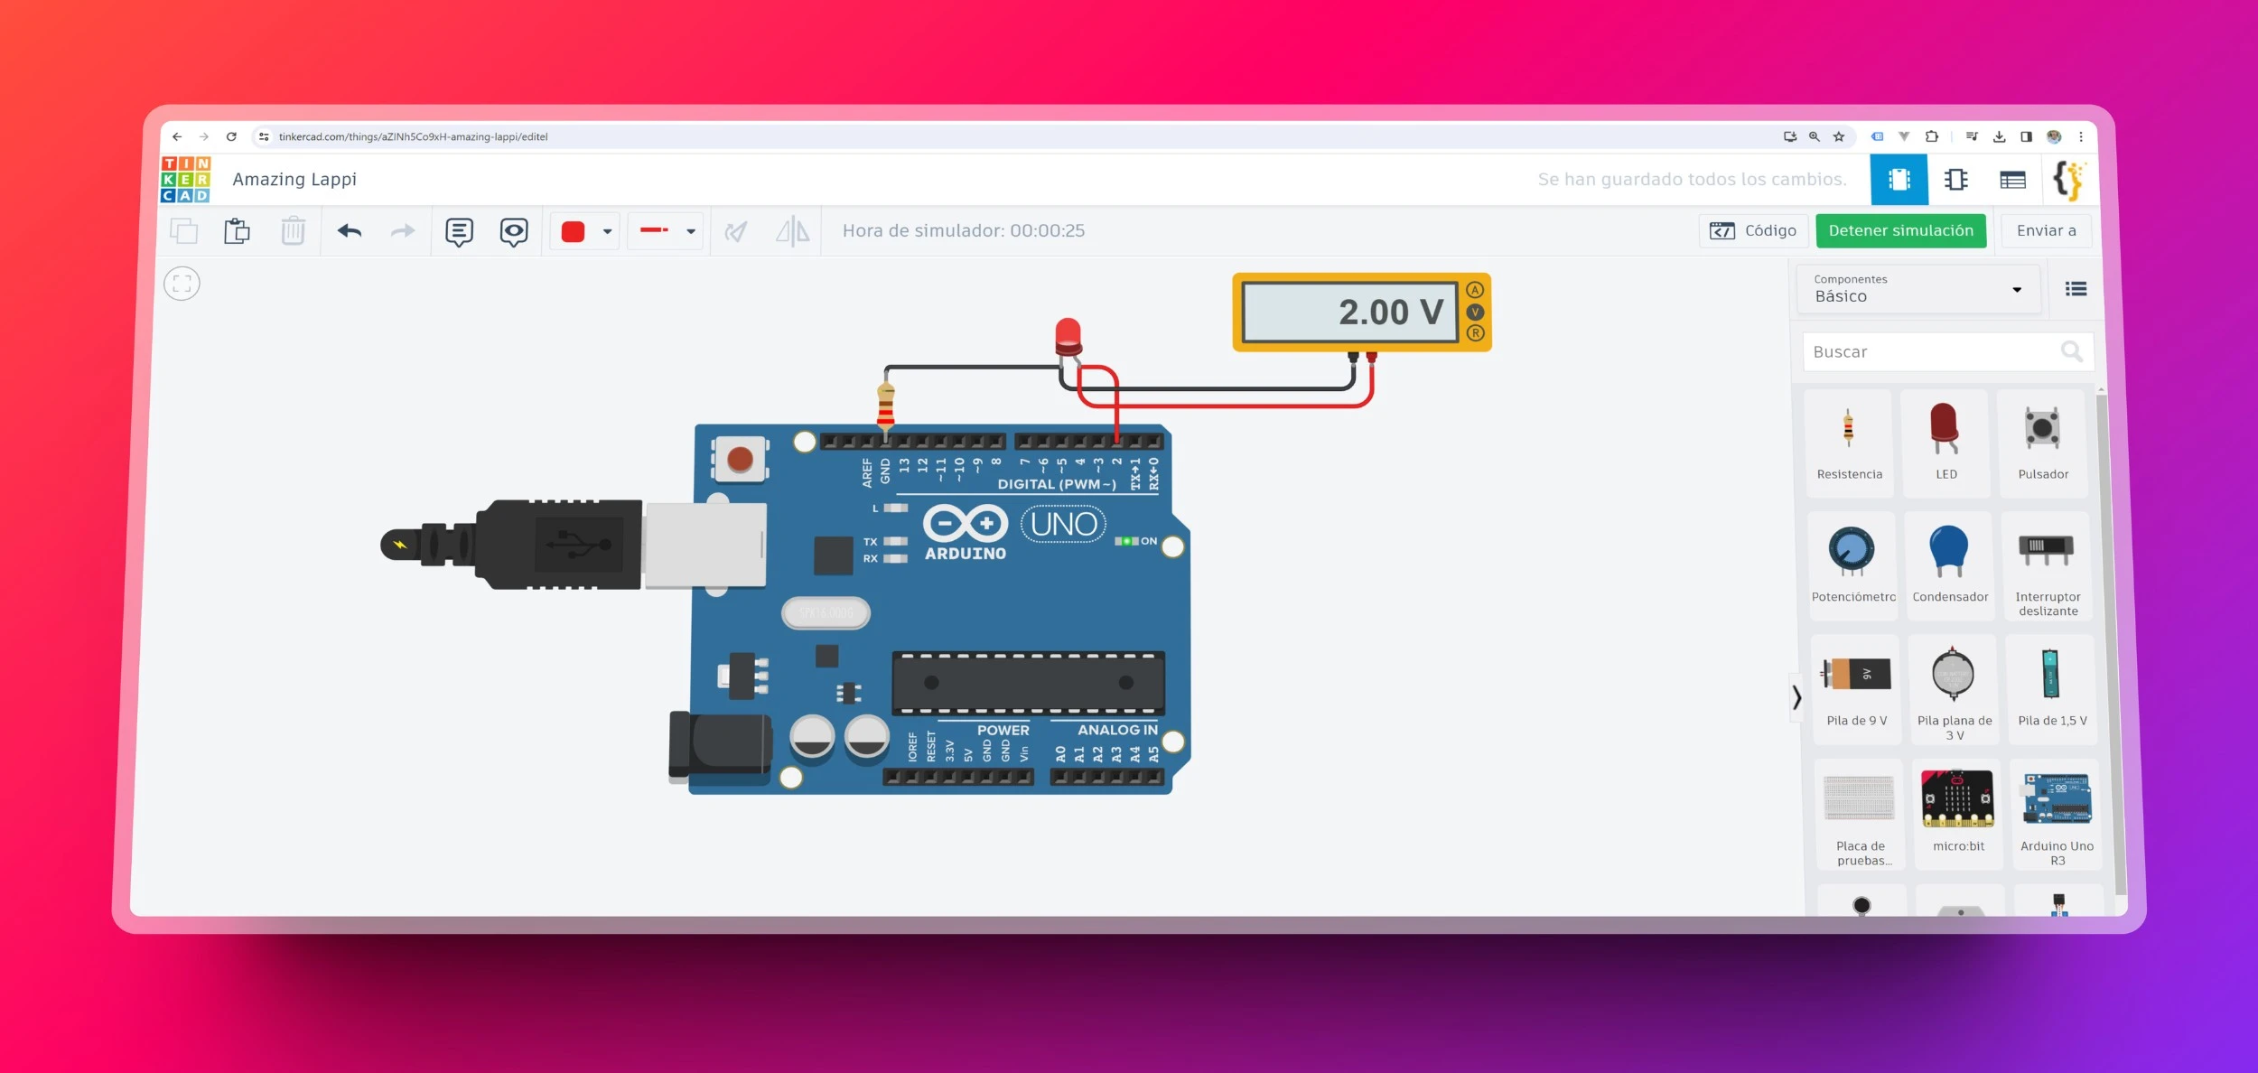Select the Potenciómetro component
The height and width of the screenshot is (1073, 2258).
coord(1852,566)
